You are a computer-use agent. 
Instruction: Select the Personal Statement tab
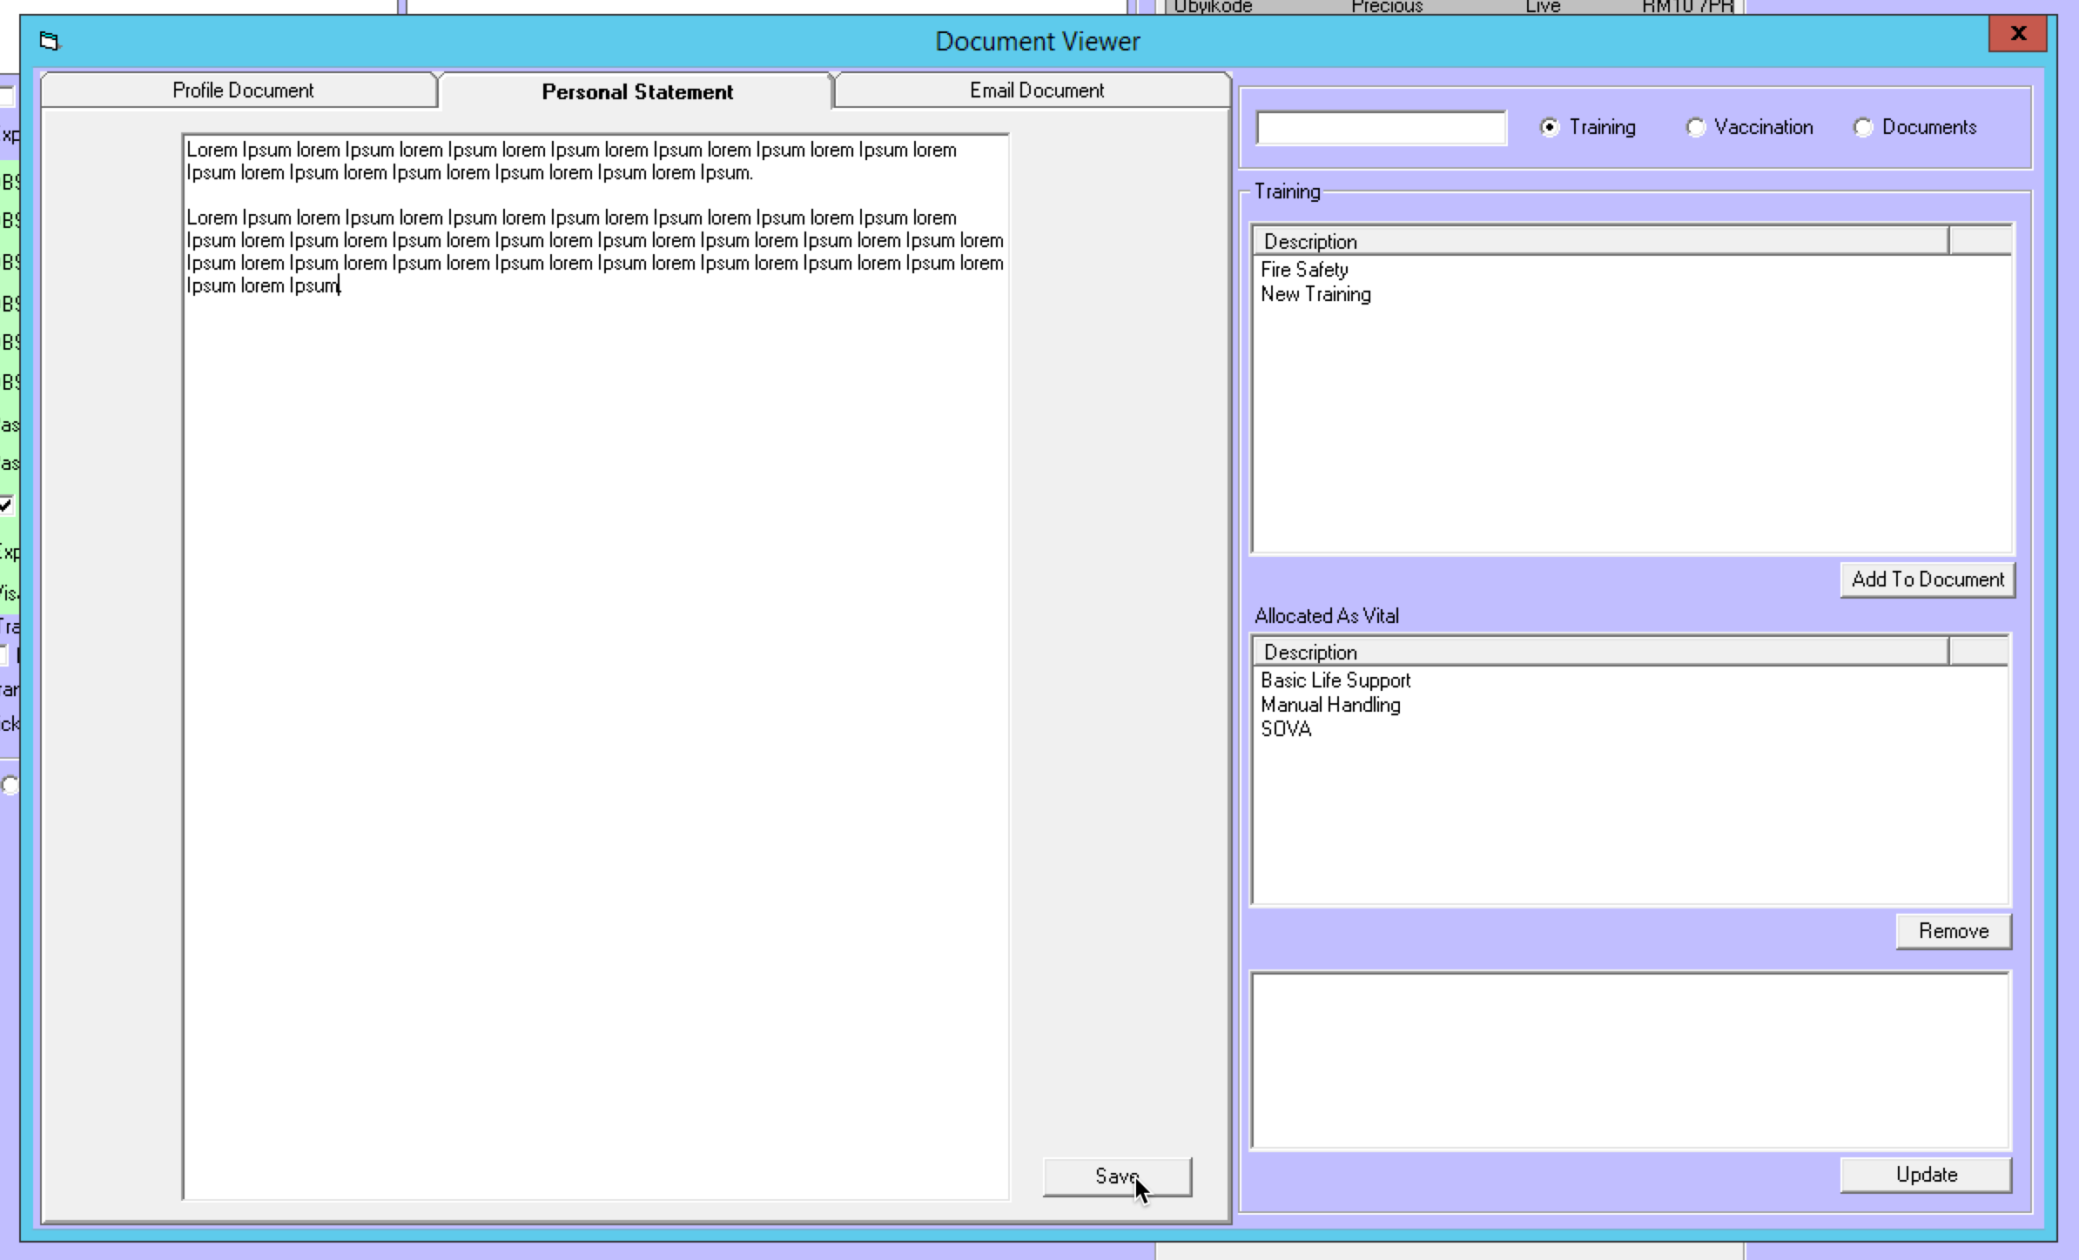tap(636, 92)
